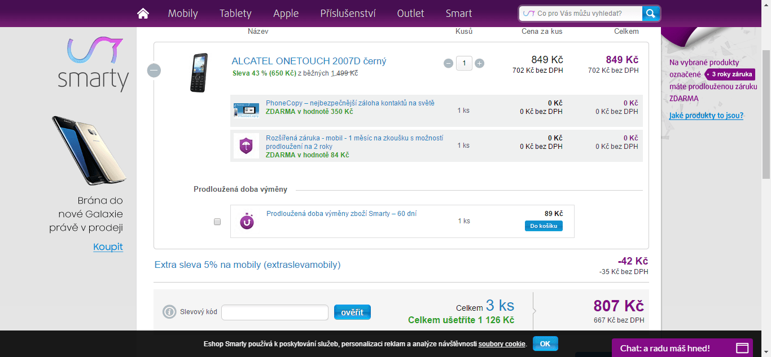The height and width of the screenshot is (357, 771).
Task: Decrease Alcatel quantity with minus stepper
Action: (449, 63)
